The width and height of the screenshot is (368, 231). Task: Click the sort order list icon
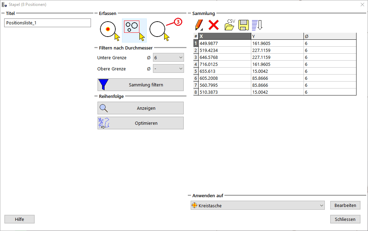(x=256, y=25)
